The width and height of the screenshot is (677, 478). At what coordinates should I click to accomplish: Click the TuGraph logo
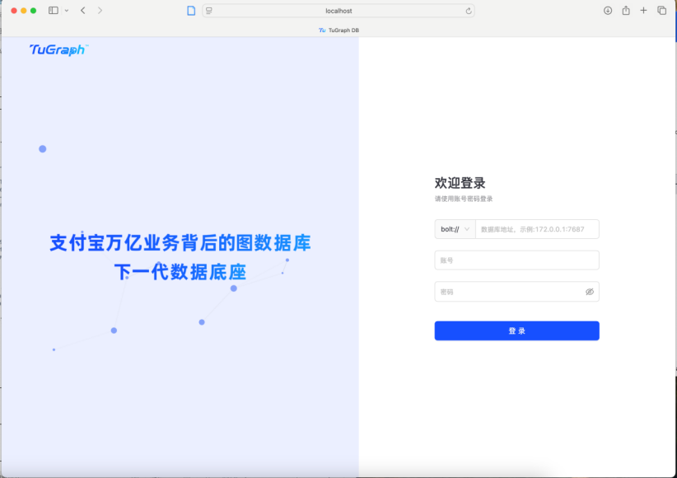(58, 49)
